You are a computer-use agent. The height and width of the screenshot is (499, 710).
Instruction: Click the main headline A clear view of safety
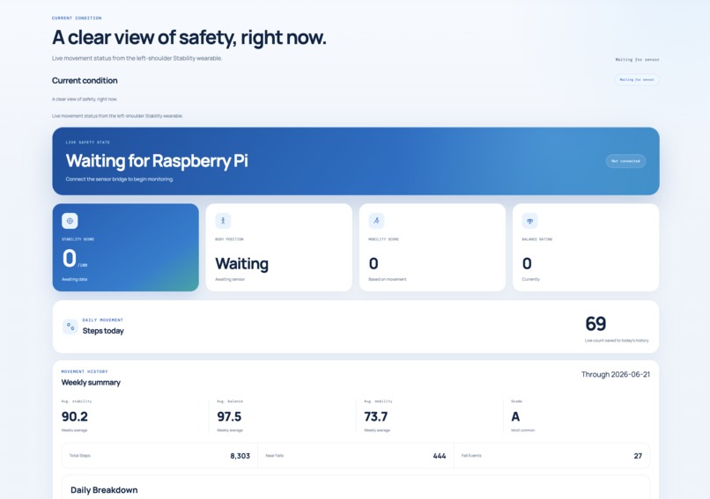coord(189,38)
